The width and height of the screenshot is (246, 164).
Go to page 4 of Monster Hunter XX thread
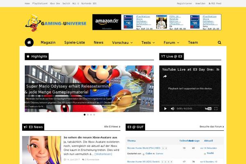point(171,162)
